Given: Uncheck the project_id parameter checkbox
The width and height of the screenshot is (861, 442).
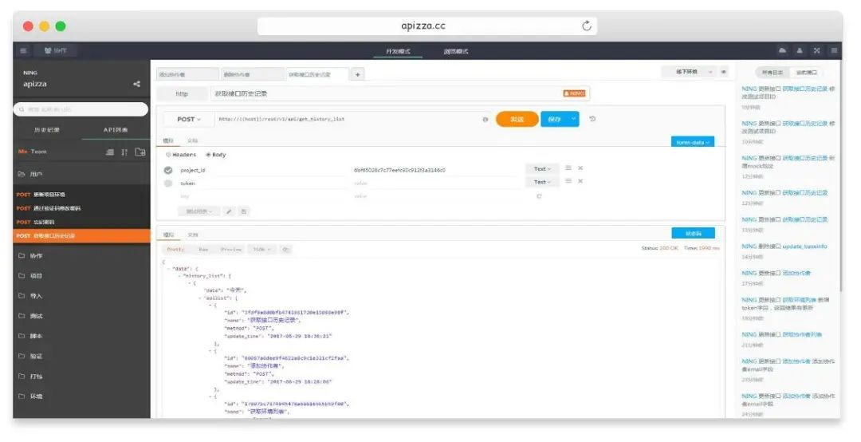Looking at the screenshot, I should click(x=168, y=170).
